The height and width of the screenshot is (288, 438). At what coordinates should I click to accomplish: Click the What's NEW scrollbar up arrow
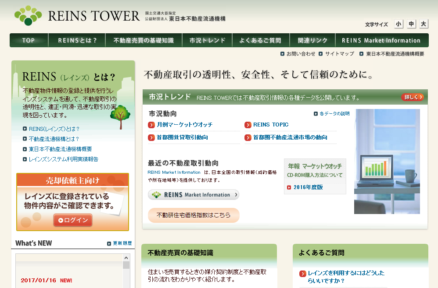(126, 258)
